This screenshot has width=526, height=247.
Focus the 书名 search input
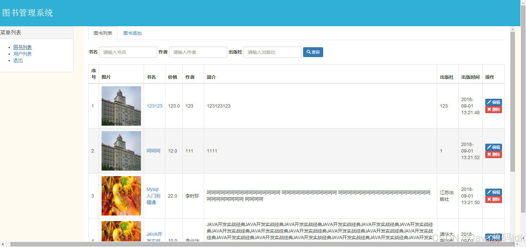(128, 52)
